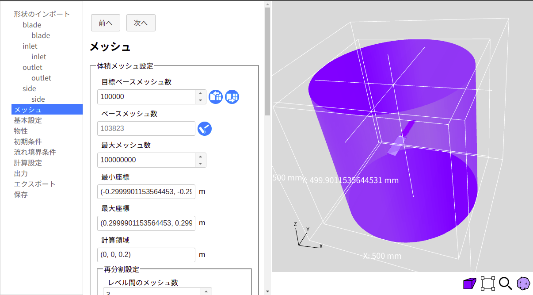Open the 初期条件 section
The height and width of the screenshot is (295, 533).
point(28,142)
